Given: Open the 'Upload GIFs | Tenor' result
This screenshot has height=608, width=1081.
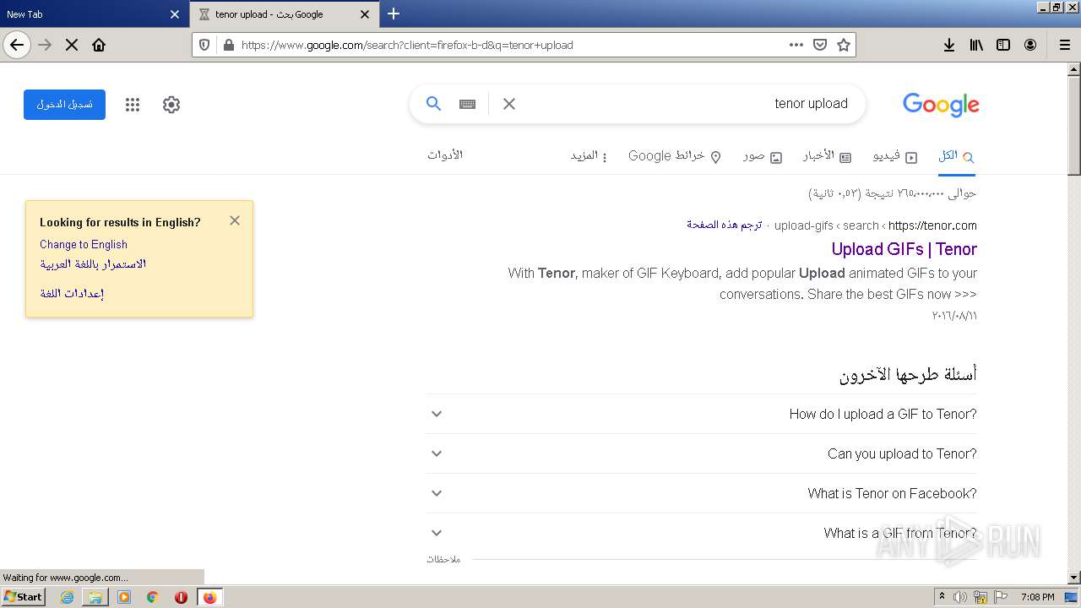Looking at the screenshot, I should [x=904, y=249].
